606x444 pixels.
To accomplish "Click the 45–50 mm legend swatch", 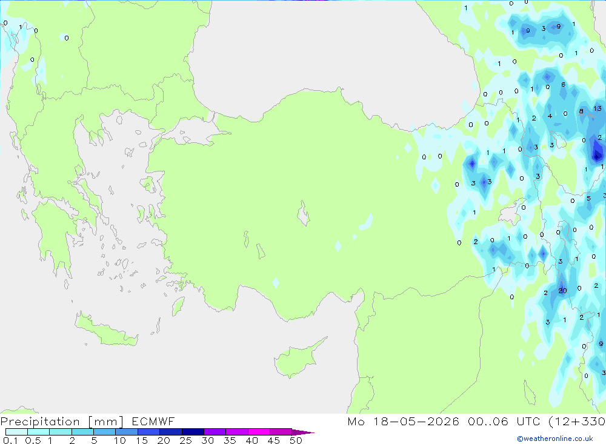I will 281,432.
